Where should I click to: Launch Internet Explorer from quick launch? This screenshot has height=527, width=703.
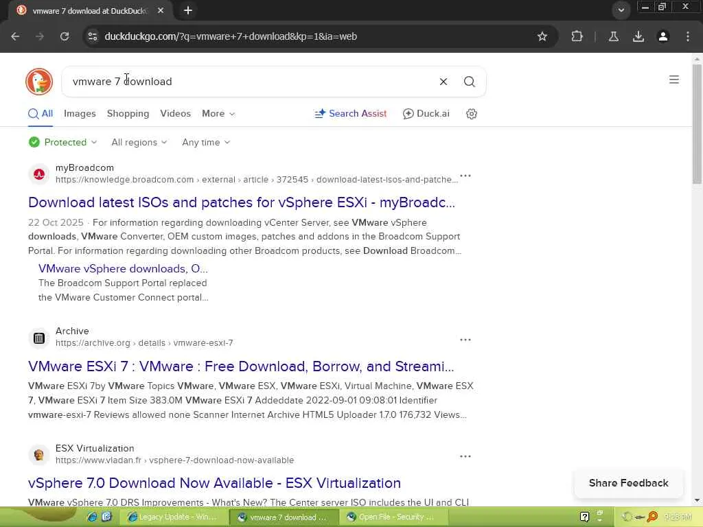pyautogui.click(x=92, y=517)
